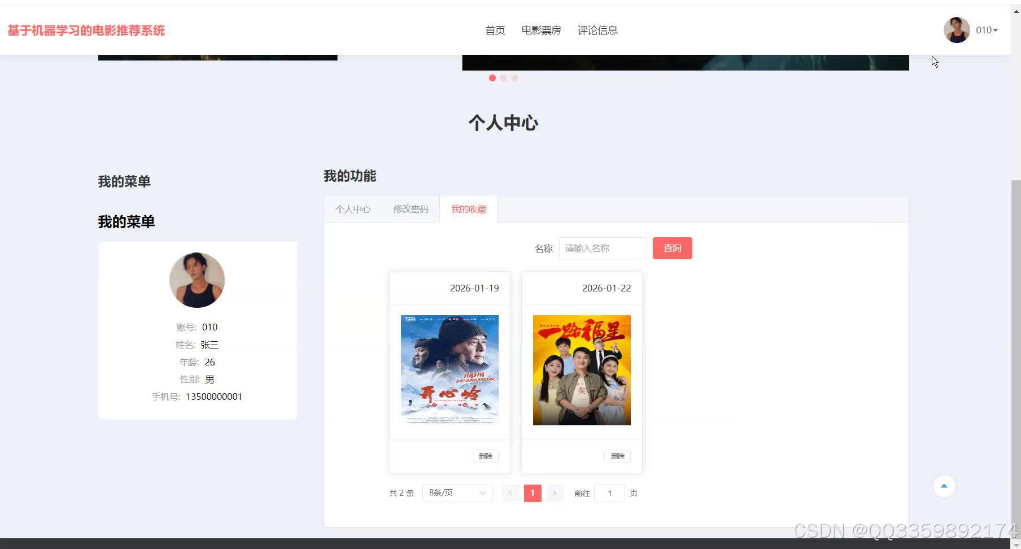Switch to the 修改密码 tab
The width and height of the screenshot is (1021, 549).
click(411, 209)
